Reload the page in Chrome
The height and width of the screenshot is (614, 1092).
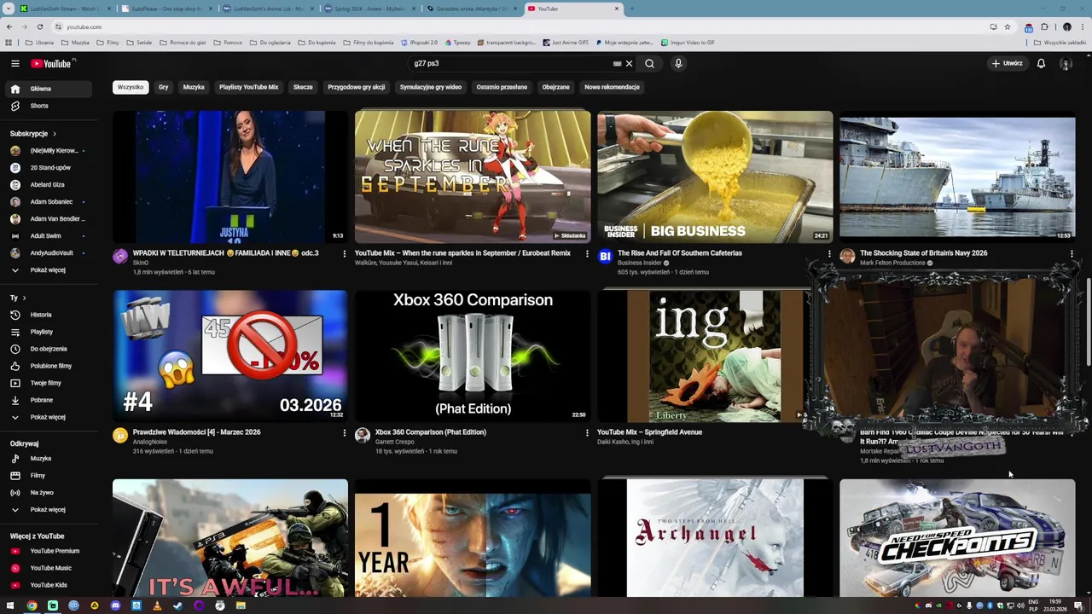[x=39, y=26]
